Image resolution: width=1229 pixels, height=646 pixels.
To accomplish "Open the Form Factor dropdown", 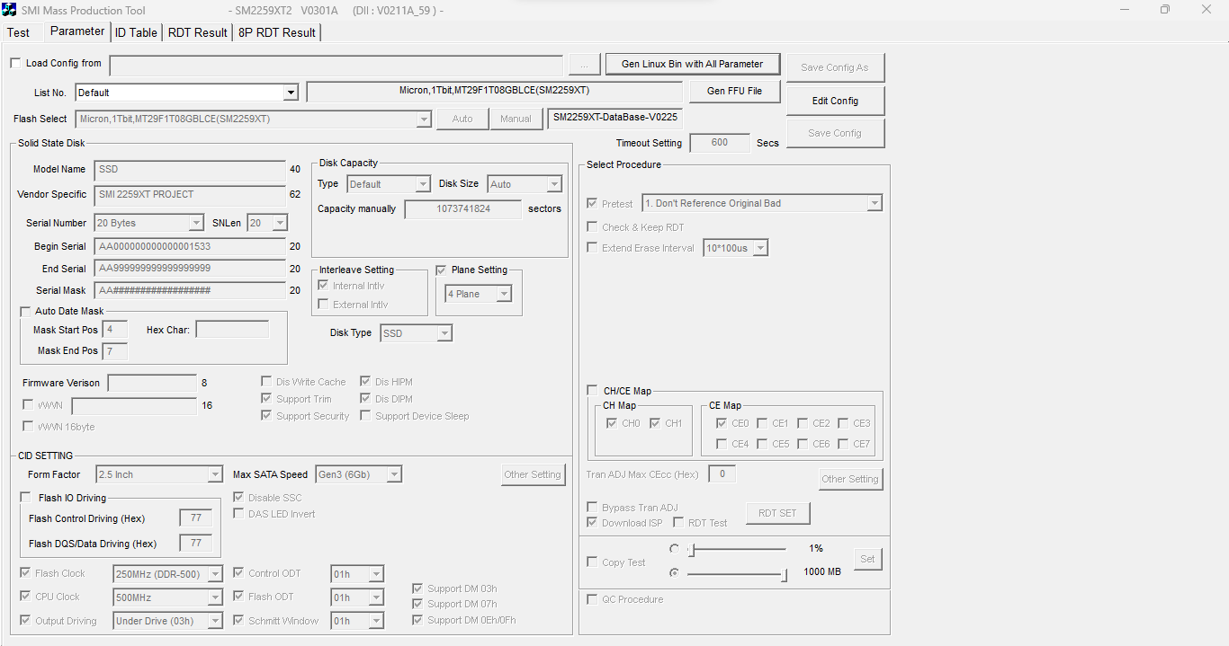I will click(215, 474).
